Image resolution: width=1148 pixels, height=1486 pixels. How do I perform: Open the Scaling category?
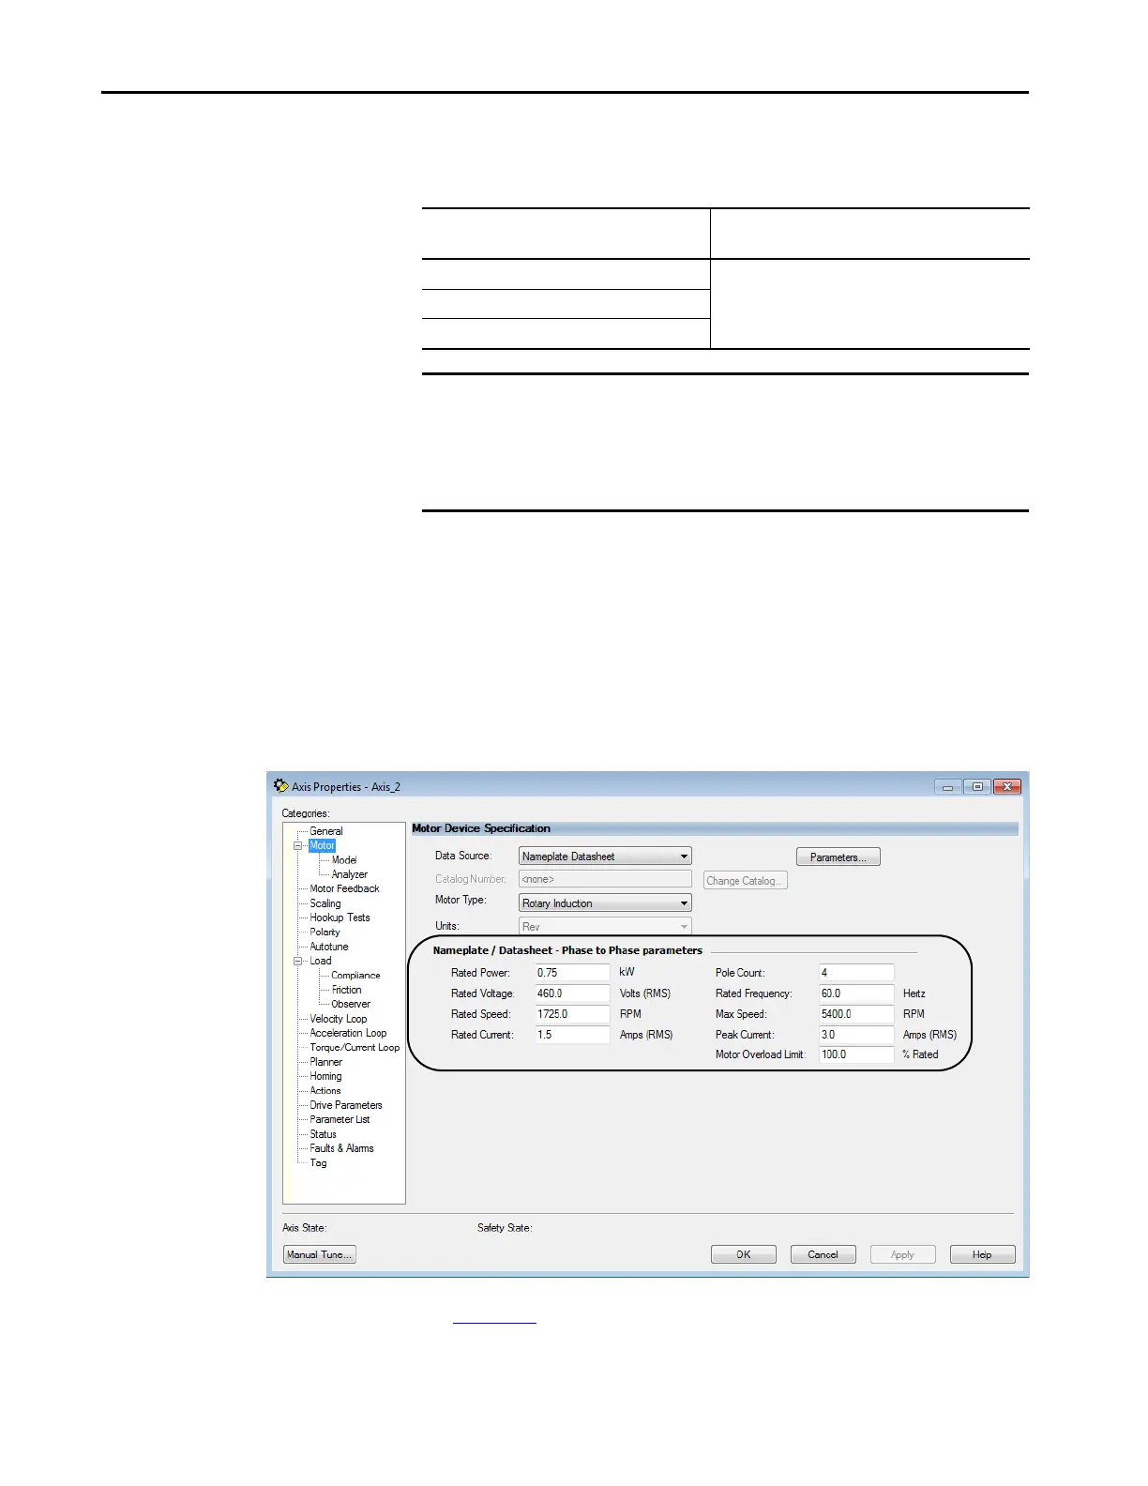coord(325,903)
